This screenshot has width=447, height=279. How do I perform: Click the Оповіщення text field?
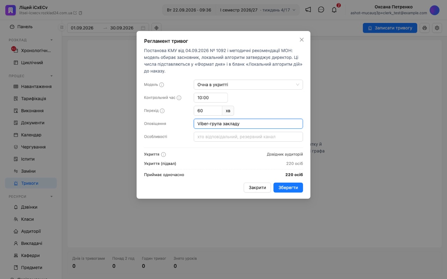point(248,124)
